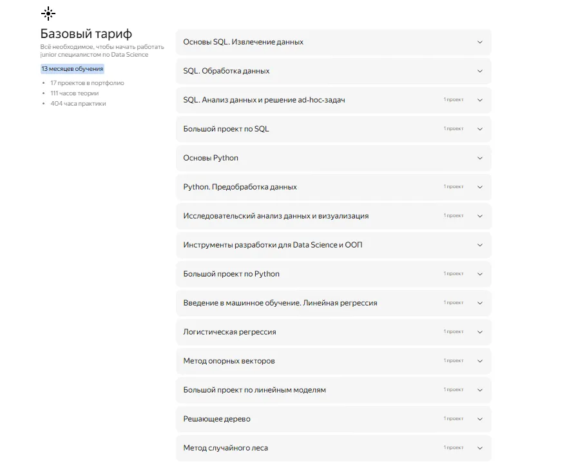Click the Базовый тариф heading

(86, 34)
